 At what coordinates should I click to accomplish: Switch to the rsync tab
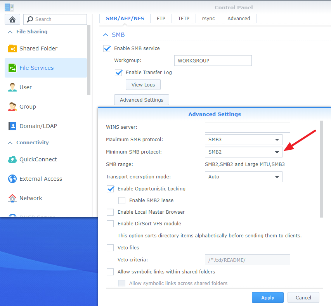[x=208, y=19]
